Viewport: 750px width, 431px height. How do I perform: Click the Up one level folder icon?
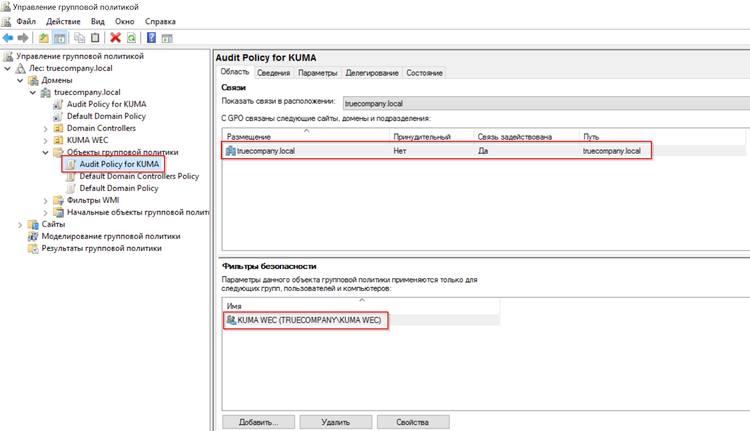[x=44, y=38]
